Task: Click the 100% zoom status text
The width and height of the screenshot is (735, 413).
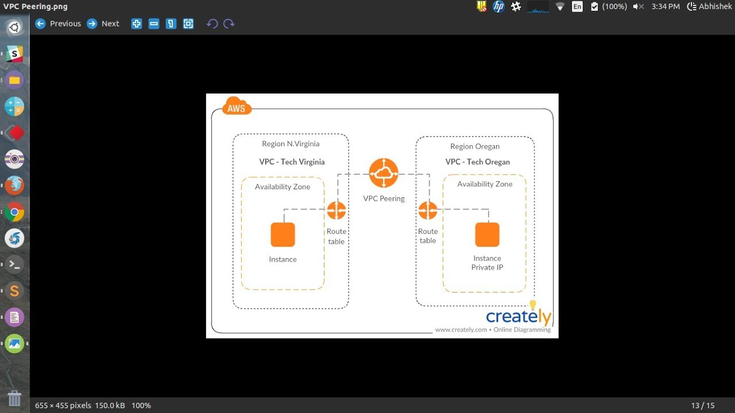Action: tap(141, 406)
